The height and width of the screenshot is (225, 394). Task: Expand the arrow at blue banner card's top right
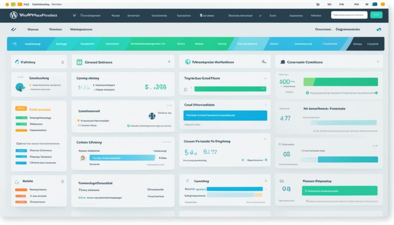point(265,105)
